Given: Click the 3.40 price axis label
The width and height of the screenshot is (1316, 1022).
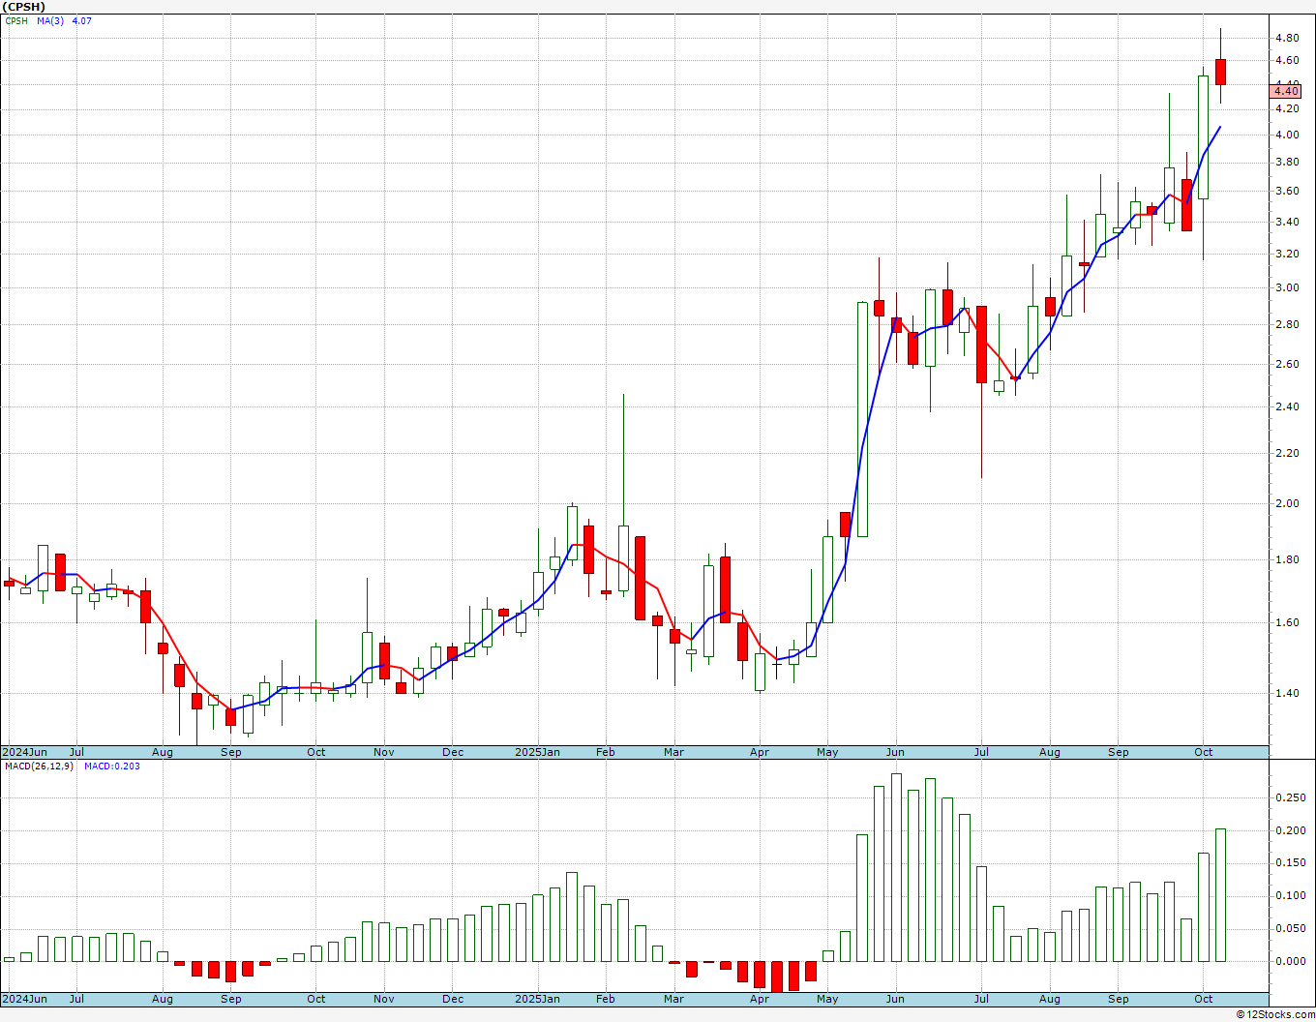Looking at the screenshot, I should point(1287,223).
